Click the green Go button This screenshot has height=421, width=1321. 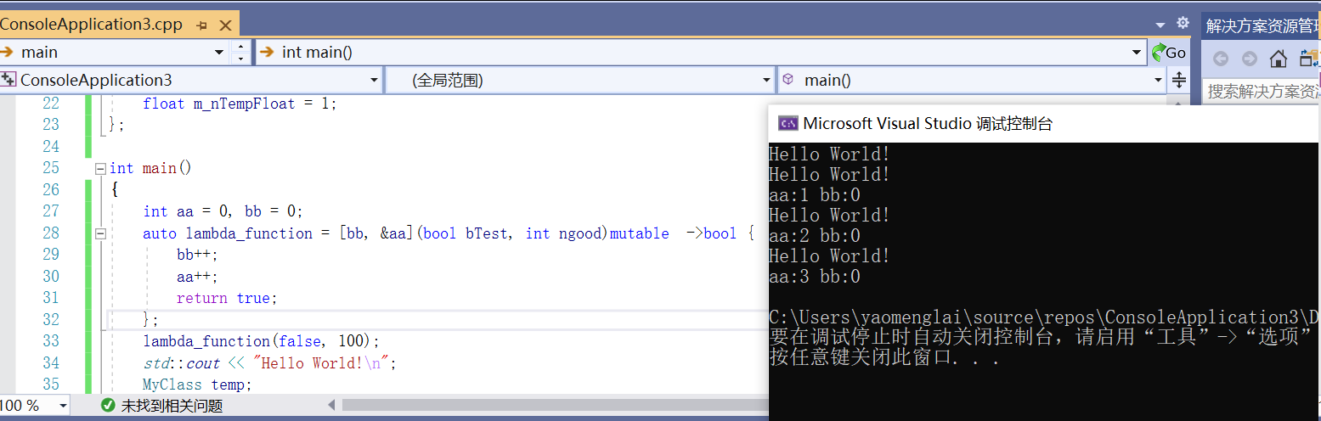click(1169, 53)
